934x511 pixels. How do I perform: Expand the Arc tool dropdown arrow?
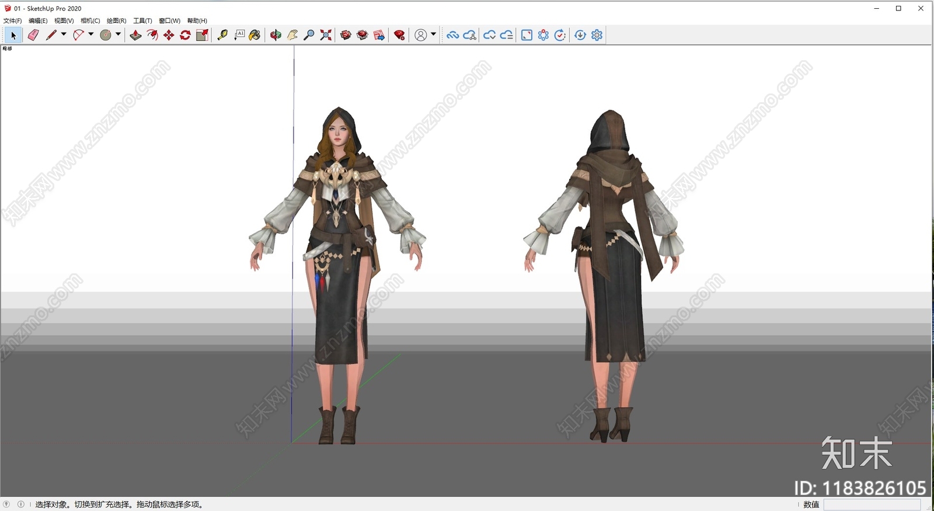coord(91,34)
